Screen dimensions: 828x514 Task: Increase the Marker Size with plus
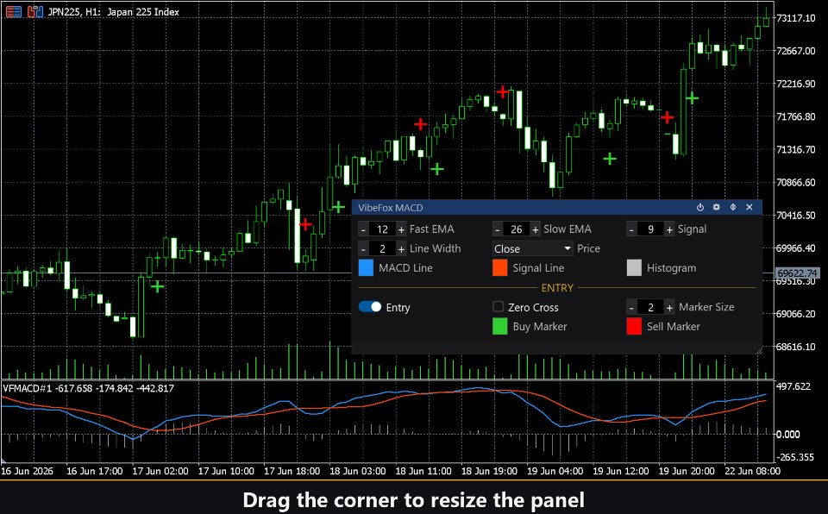click(x=669, y=307)
